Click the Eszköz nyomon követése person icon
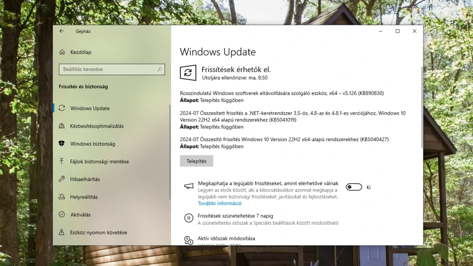The image size is (473, 266). click(61, 233)
